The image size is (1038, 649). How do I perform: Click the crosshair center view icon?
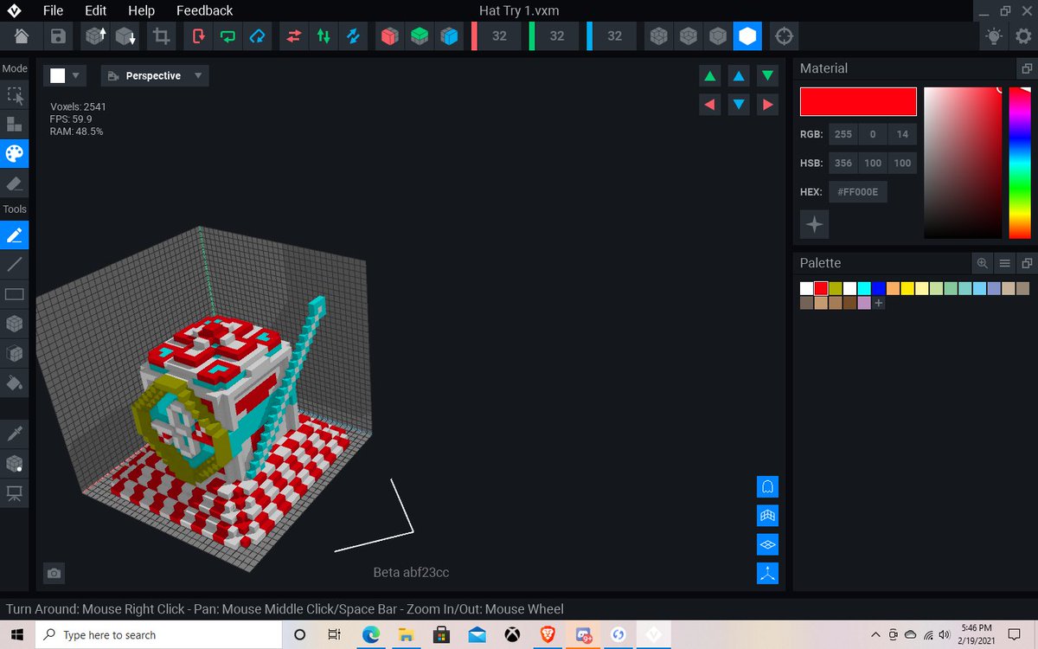(784, 36)
